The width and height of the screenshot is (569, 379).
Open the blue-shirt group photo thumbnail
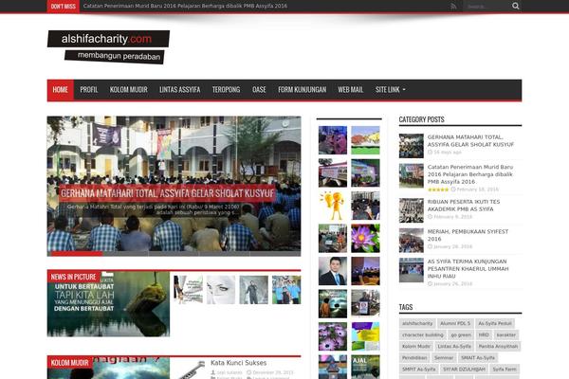pyautogui.click(x=286, y=289)
